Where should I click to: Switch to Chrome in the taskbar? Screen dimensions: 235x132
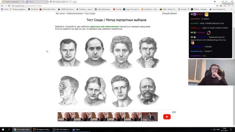(x=22, y=129)
